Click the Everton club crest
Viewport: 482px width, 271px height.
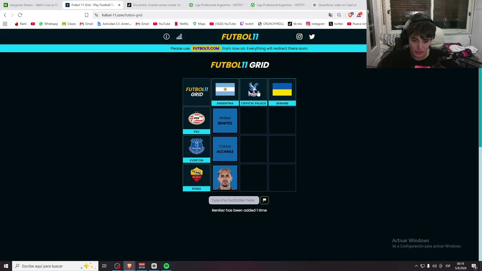pos(197,147)
